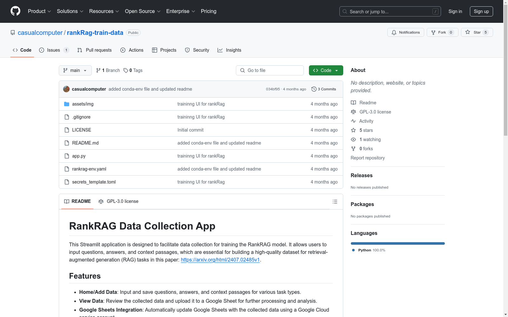This screenshot has width=508, height=317.
Task: Click the Fork count 0 badge
Action: click(451, 32)
